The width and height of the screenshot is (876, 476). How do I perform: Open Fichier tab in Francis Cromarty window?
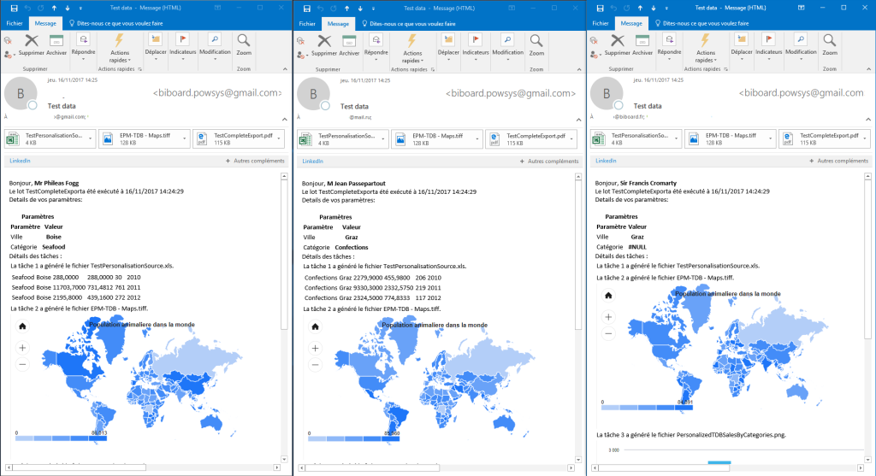tap(601, 23)
